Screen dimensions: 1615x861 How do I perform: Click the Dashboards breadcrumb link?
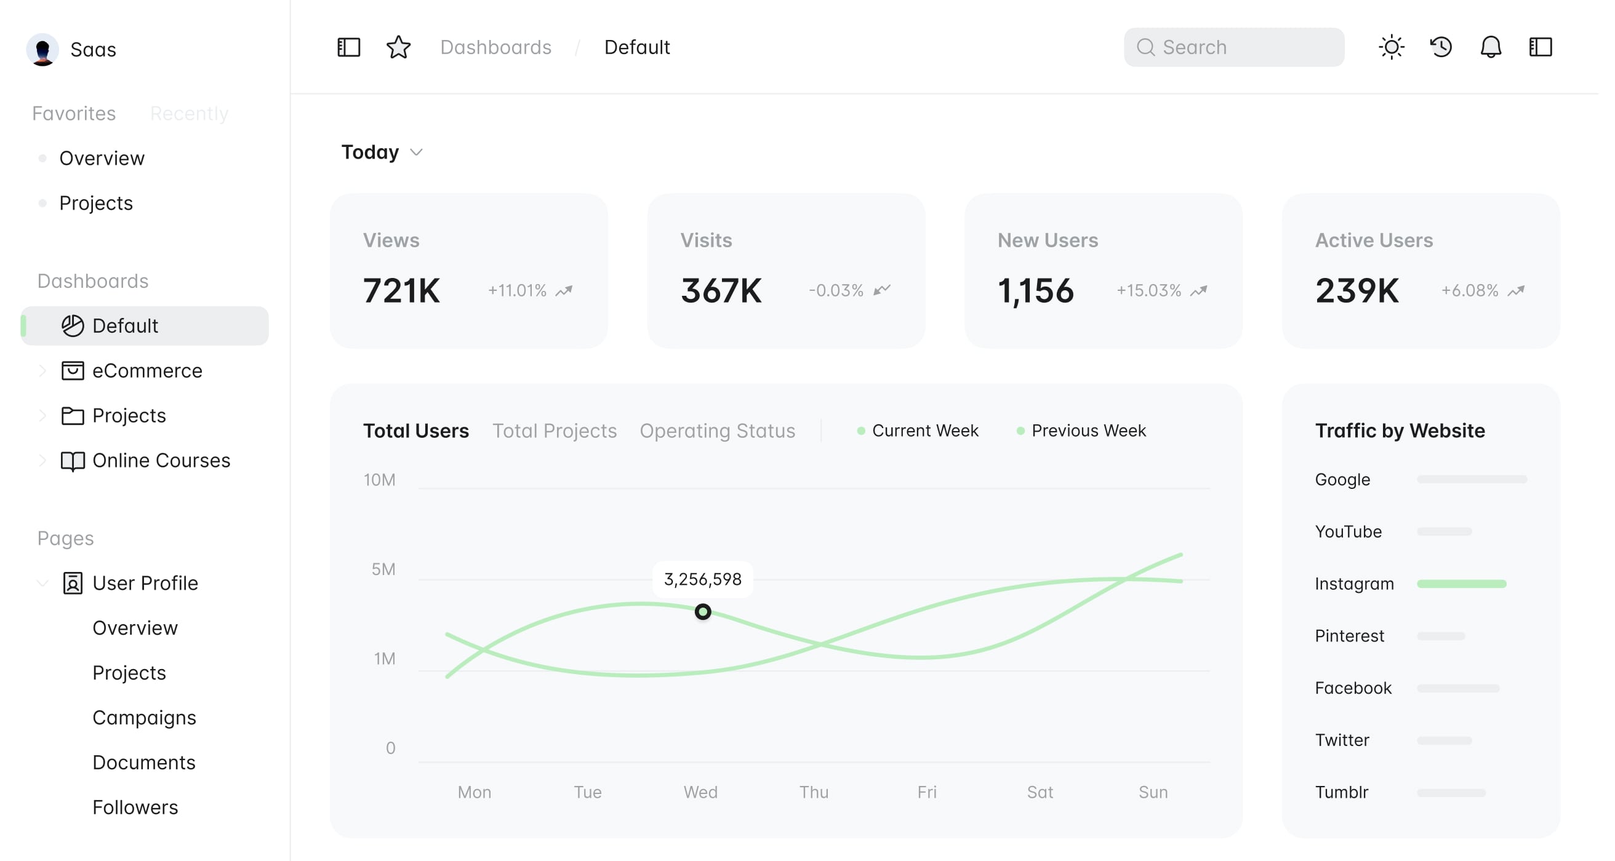click(495, 47)
